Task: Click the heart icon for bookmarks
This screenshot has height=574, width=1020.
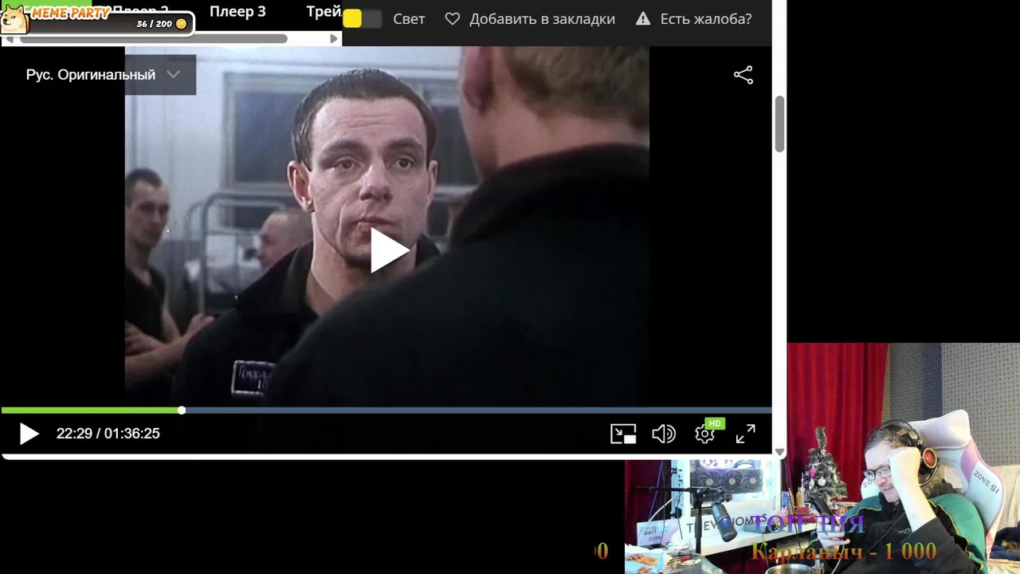Action: pyautogui.click(x=453, y=18)
